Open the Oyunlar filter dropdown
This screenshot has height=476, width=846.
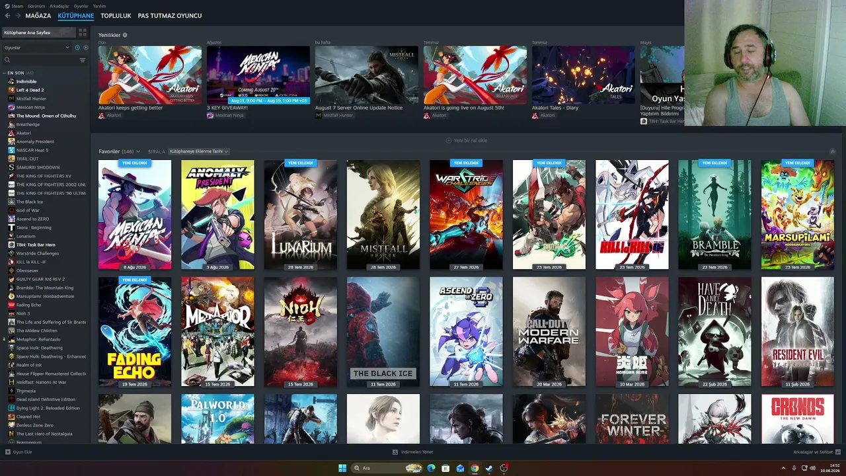(36, 48)
